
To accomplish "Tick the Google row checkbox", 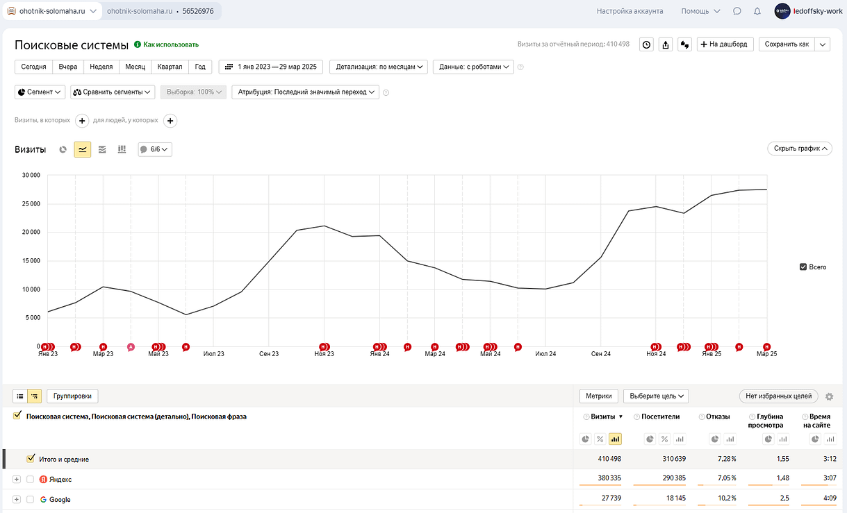I will pos(30,500).
